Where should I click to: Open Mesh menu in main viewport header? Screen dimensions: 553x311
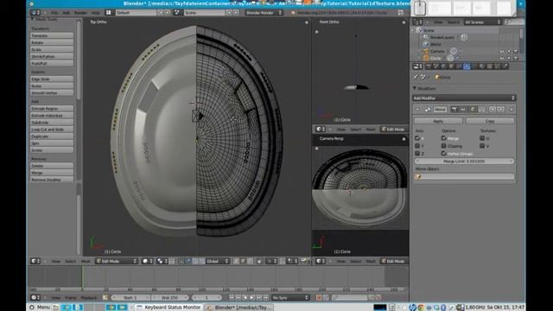coord(86,261)
